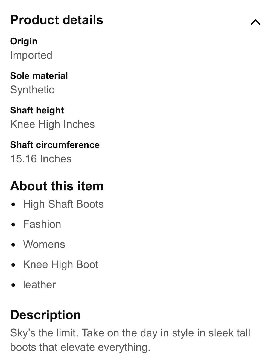
Task: Click the Shaft circumference label
Action: tap(55, 145)
